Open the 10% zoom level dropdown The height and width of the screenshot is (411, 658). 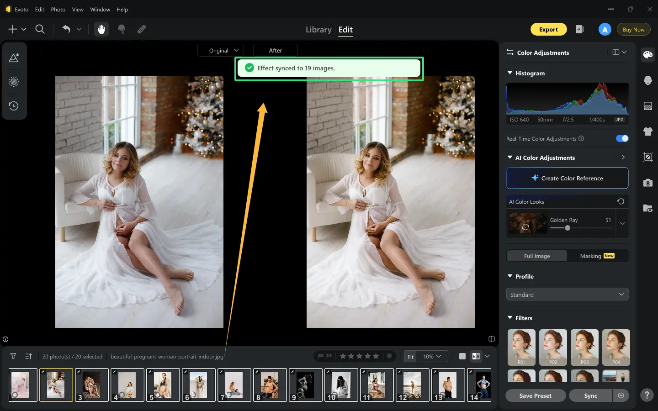pyautogui.click(x=432, y=356)
